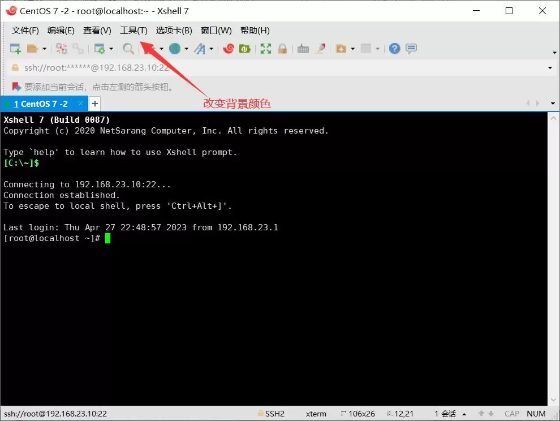The image size is (560, 421).
Task: Click the 'xterm' status bar entry
Action: tap(316, 414)
